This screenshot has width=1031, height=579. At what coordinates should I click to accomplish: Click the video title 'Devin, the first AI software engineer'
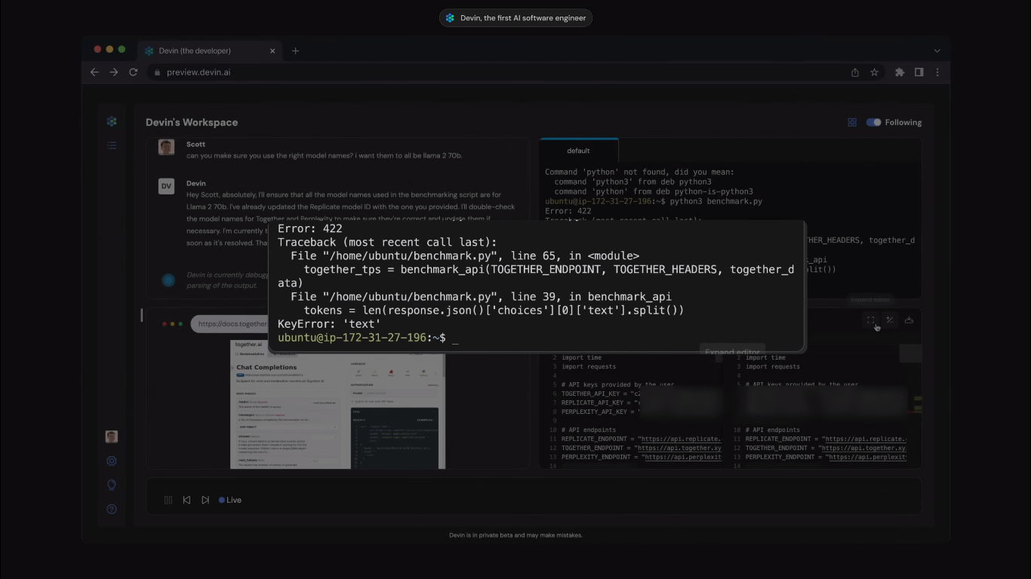pyautogui.click(x=523, y=18)
